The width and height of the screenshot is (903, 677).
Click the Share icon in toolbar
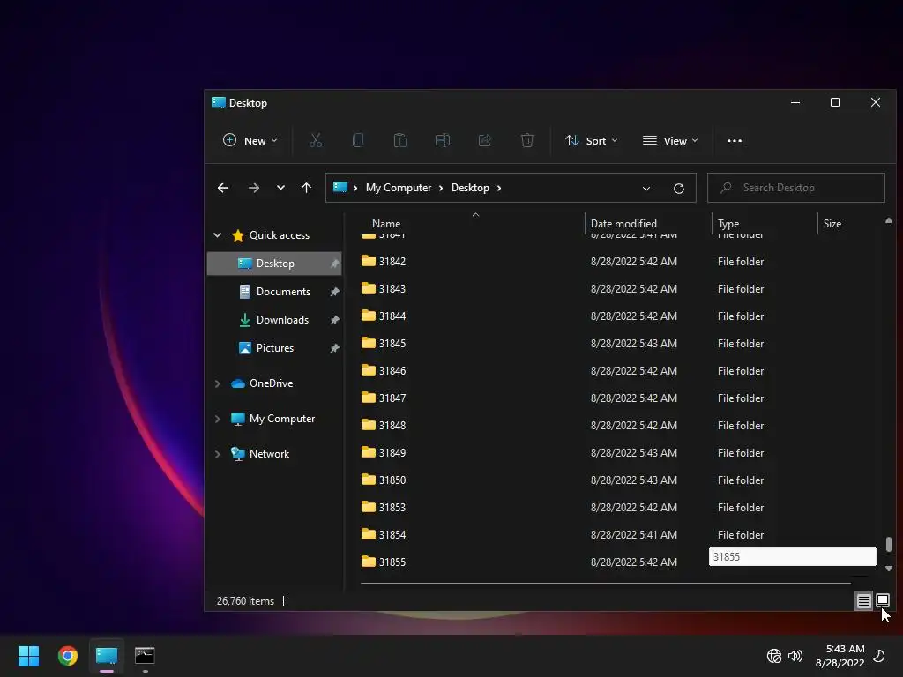click(x=485, y=140)
